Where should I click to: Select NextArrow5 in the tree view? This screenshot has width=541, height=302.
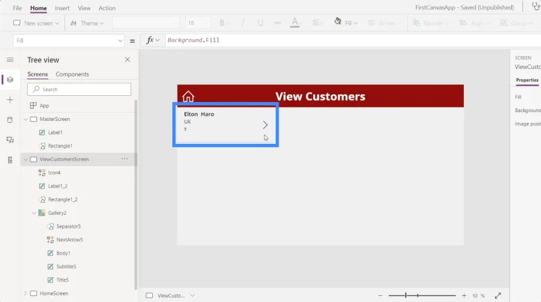(x=70, y=240)
